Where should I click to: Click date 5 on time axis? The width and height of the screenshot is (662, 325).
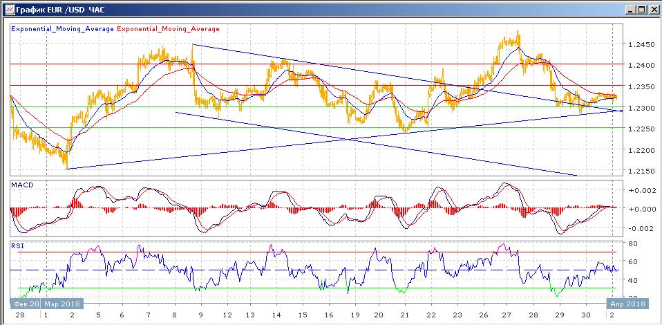tap(99, 315)
